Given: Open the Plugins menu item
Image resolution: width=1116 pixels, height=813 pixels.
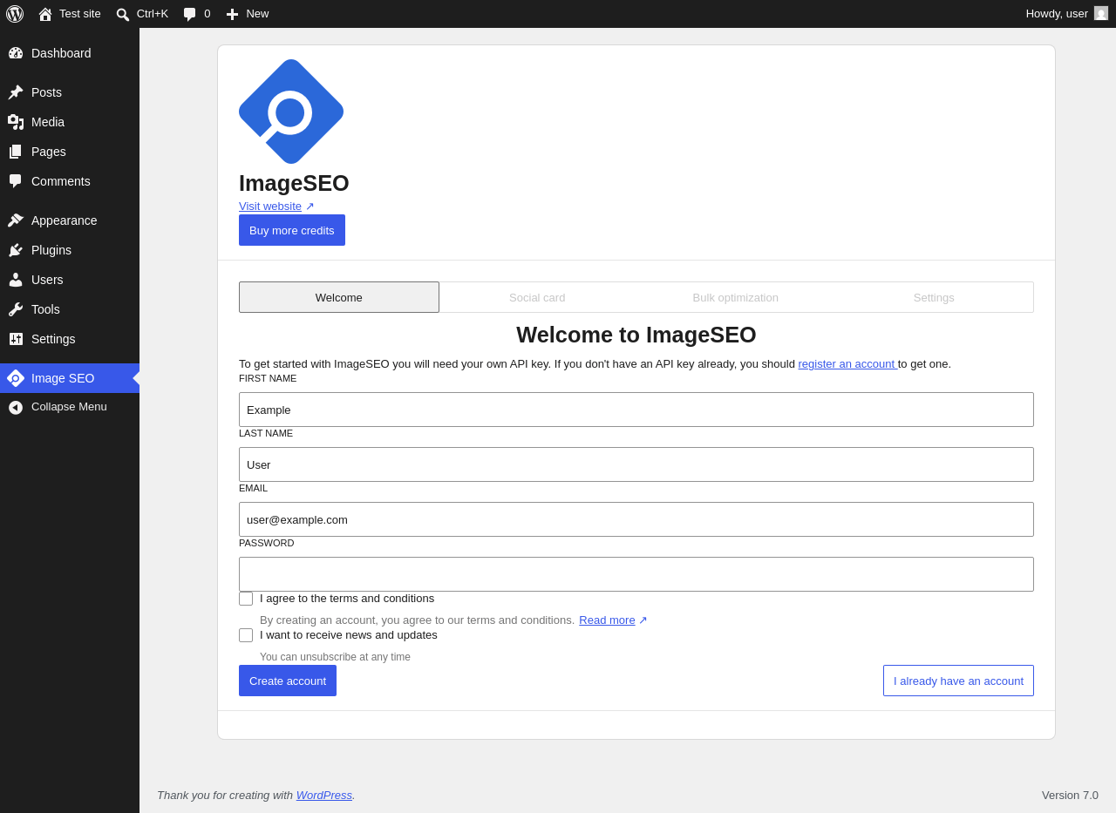Looking at the screenshot, I should (x=70, y=250).
